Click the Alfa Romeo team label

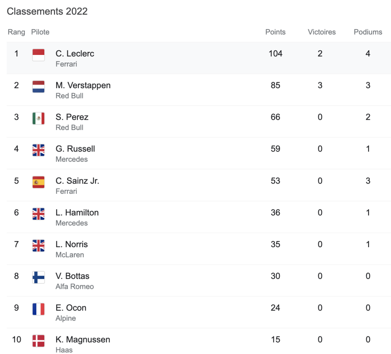pyautogui.click(x=74, y=286)
